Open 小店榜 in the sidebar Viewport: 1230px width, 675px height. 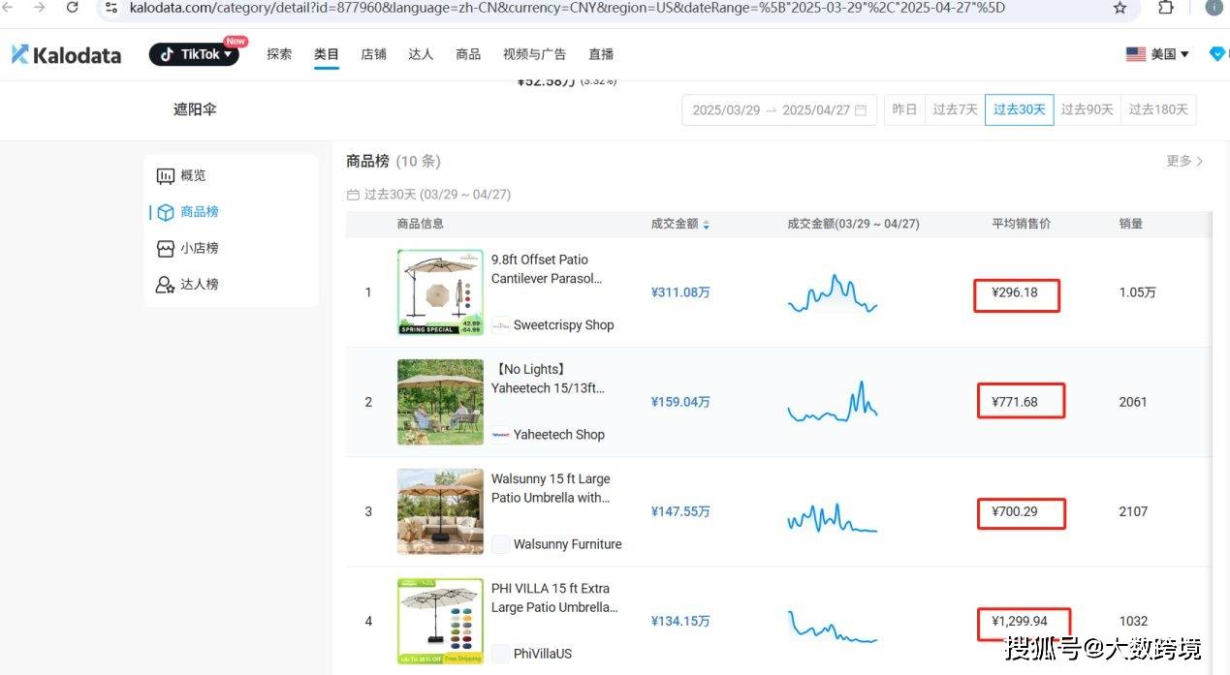point(200,248)
